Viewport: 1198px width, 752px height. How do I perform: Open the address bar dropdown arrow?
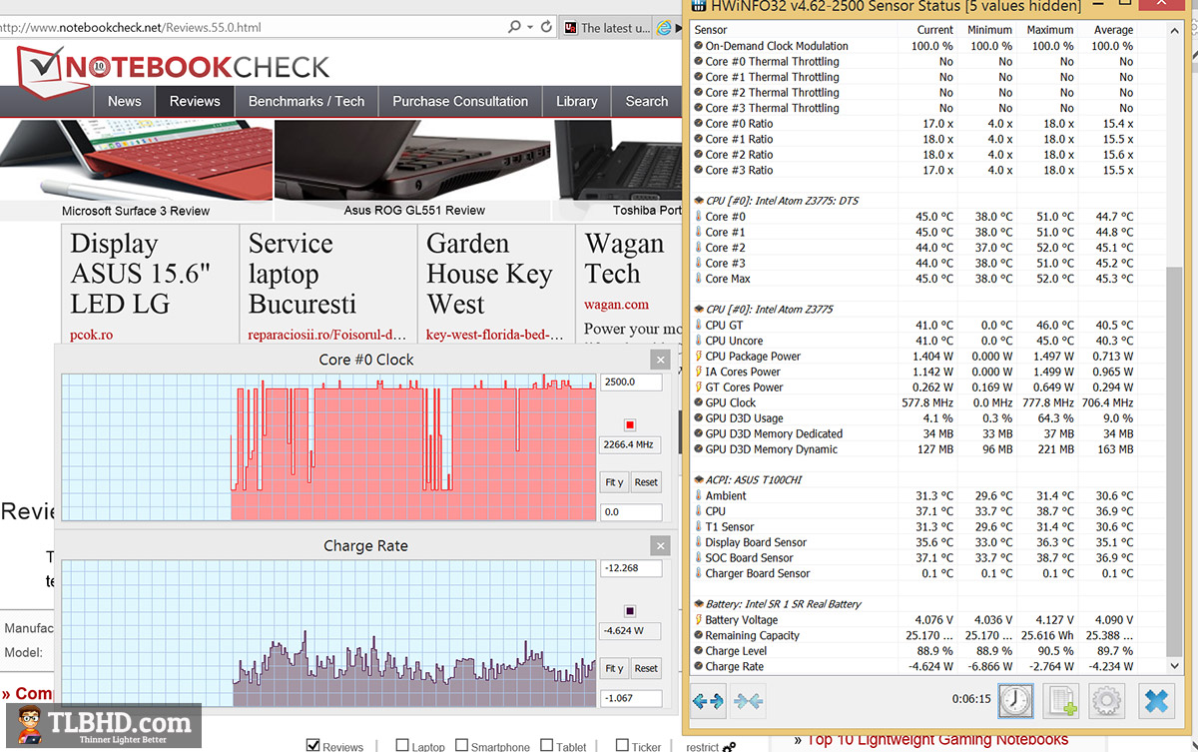pyautogui.click(x=530, y=28)
